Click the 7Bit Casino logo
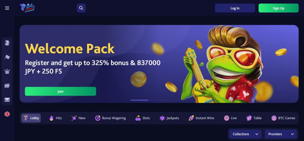The image size is (304, 141). point(27,8)
